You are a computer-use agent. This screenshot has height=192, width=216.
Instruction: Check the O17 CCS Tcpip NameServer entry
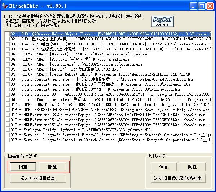tap(8, 115)
